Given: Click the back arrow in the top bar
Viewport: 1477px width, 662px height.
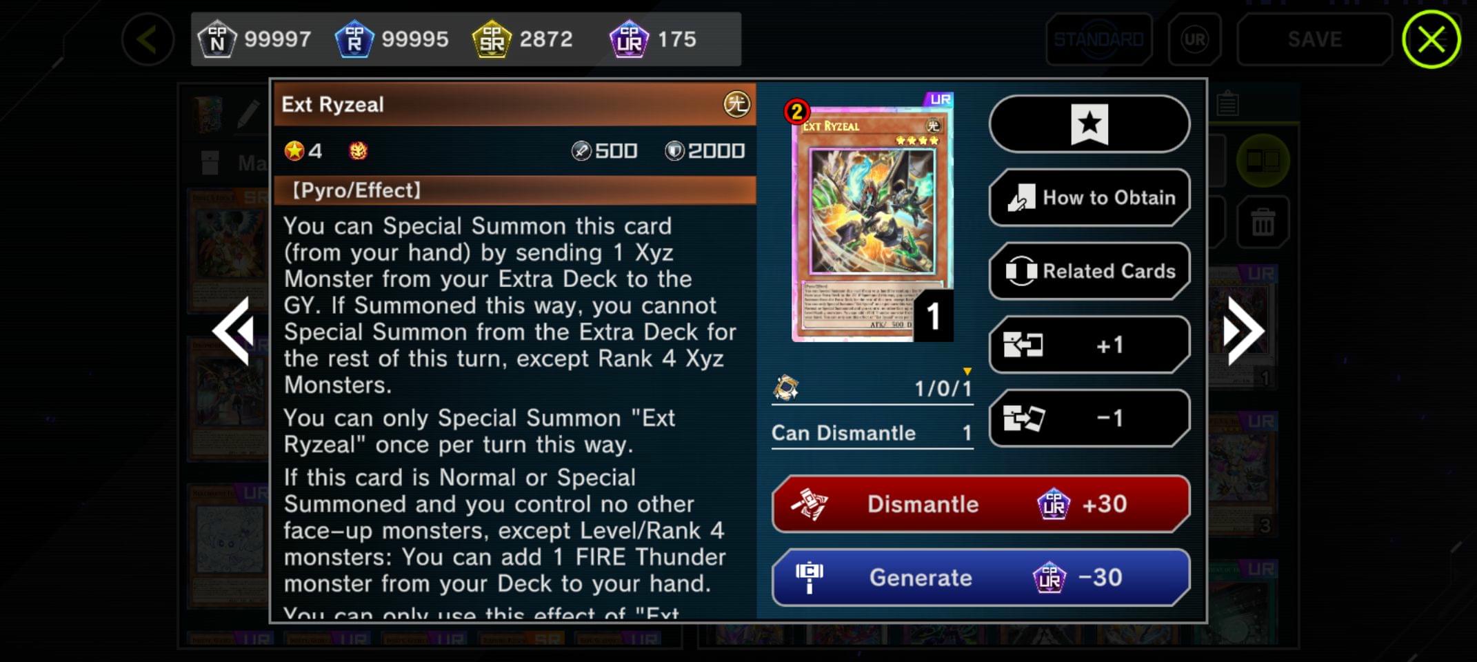Looking at the screenshot, I should pos(148,39).
